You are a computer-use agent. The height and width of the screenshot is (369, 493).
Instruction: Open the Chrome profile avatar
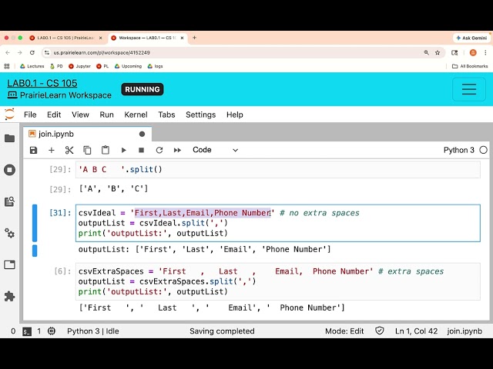(x=473, y=53)
